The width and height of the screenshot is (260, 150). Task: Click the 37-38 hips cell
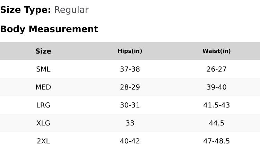tap(130, 69)
